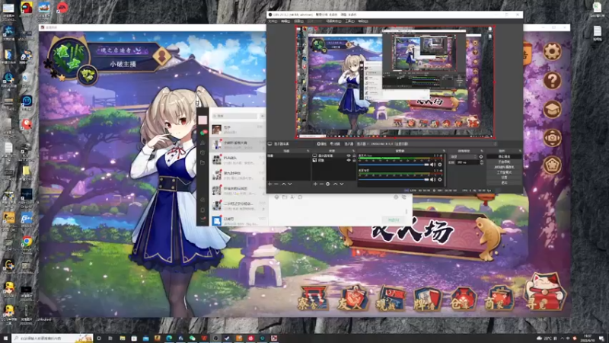The image size is (609, 343).
Task: Move source up in OBS sources list
Action: (x=335, y=184)
